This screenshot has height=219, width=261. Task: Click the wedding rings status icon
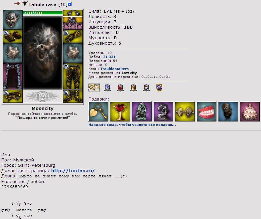click(x=94, y=88)
